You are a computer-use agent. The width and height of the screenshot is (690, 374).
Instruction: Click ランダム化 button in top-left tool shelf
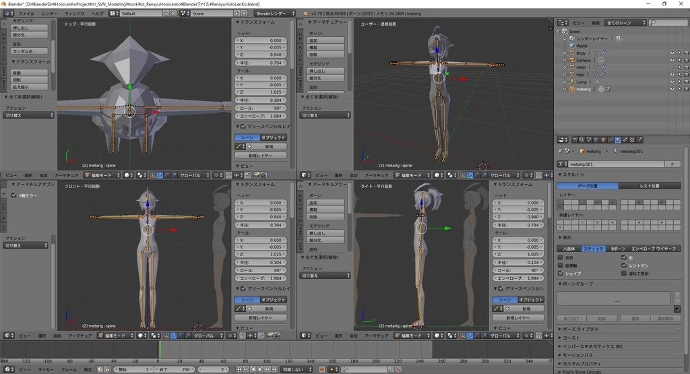click(29, 51)
